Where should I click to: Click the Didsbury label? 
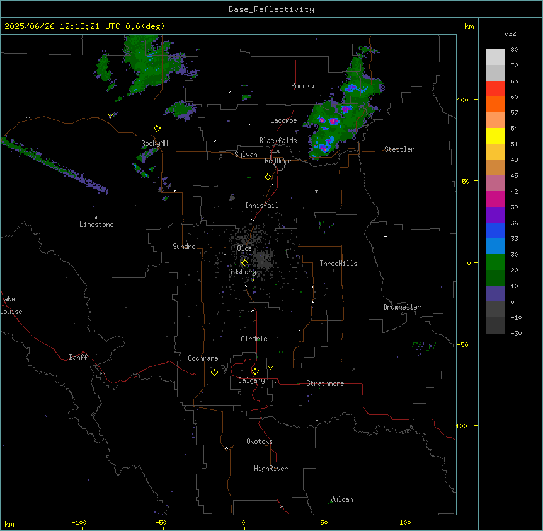[x=241, y=272]
